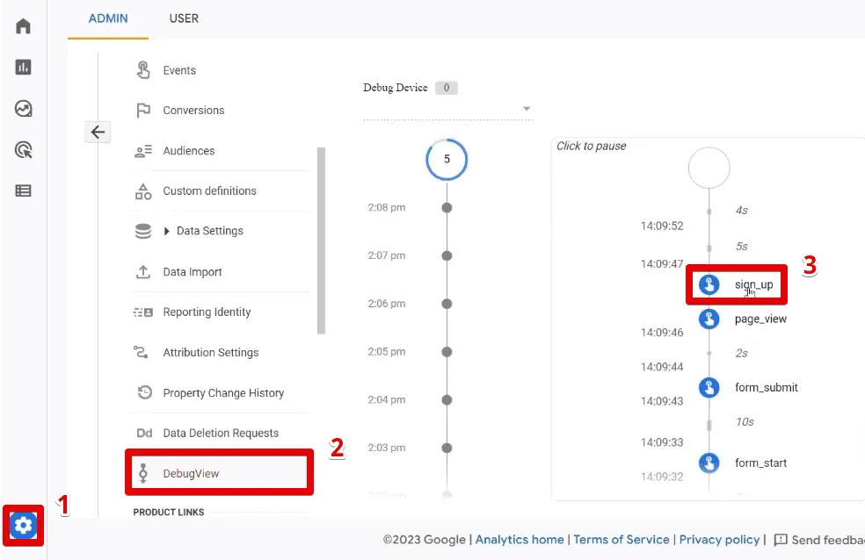
Task: Click the Terms of Service link
Action: tap(621, 540)
